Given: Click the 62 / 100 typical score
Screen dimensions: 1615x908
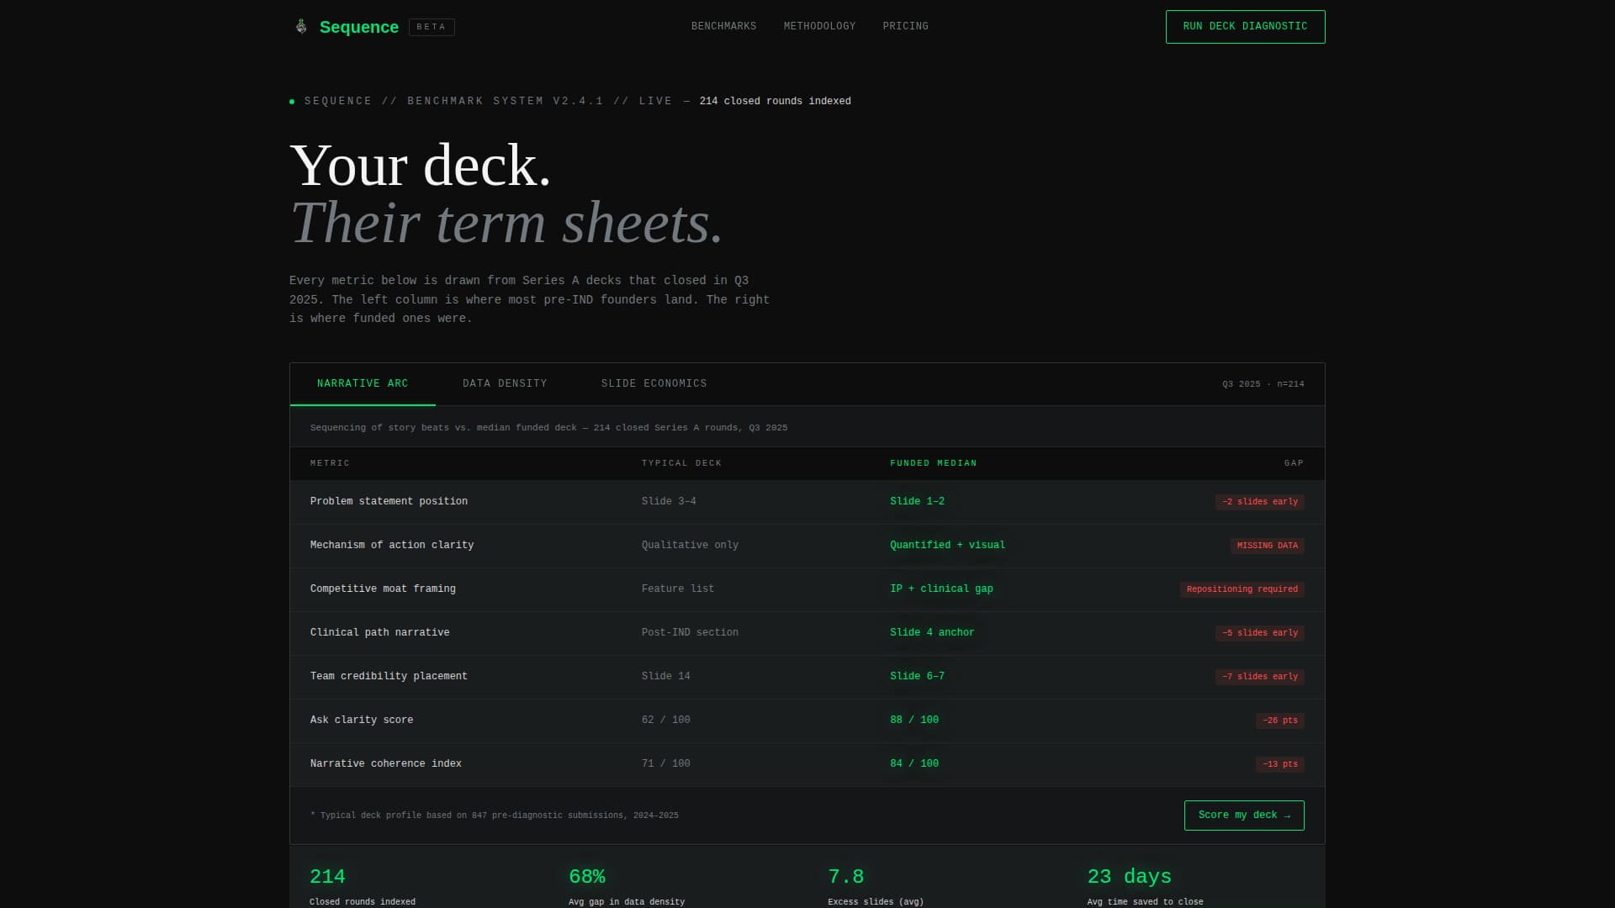Looking at the screenshot, I should [665, 721].
